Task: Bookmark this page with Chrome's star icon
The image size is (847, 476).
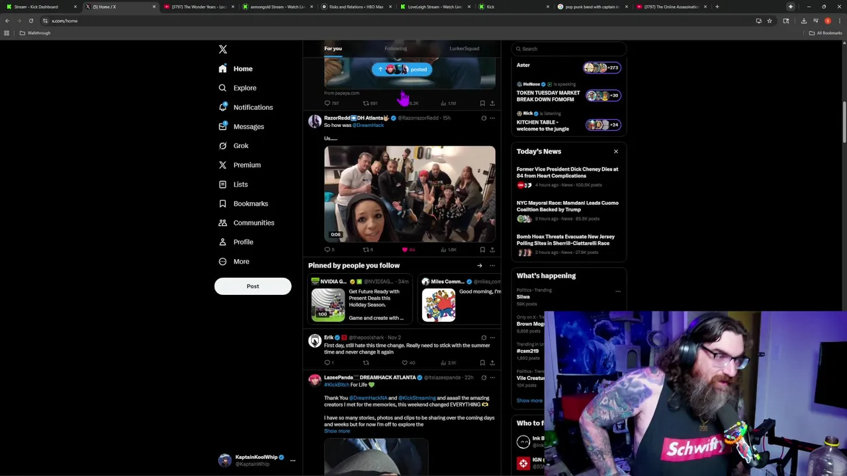Action: coord(769,20)
